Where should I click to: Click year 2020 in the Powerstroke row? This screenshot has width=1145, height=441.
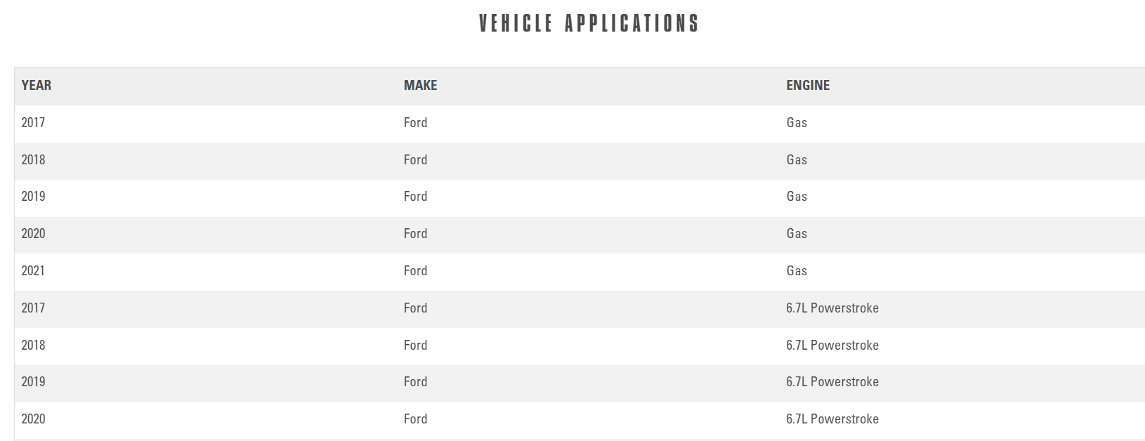click(33, 419)
